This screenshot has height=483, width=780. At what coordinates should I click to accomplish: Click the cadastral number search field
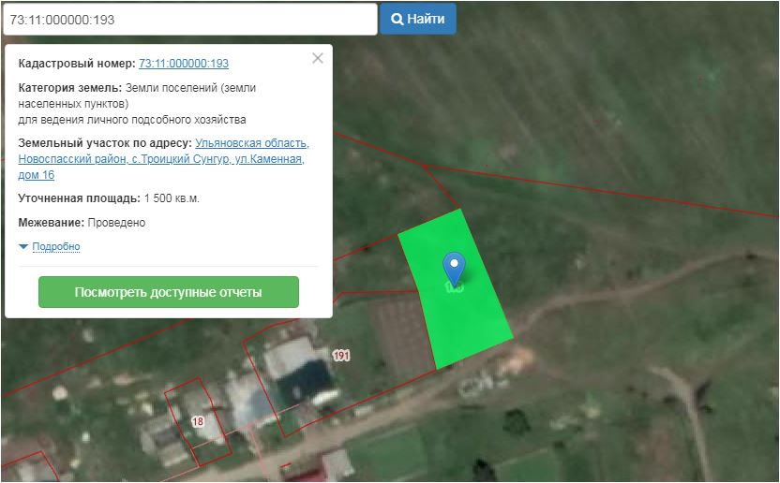(x=190, y=20)
